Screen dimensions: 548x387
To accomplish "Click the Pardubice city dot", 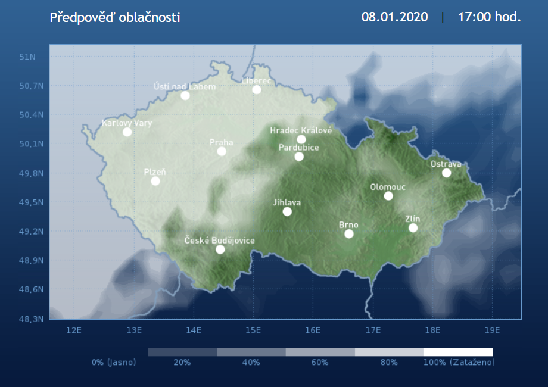I will [x=299, y=156].
